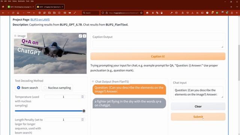
Task: Open Firefox View icon left of the tabs
Action: click(x=3, y=7)
